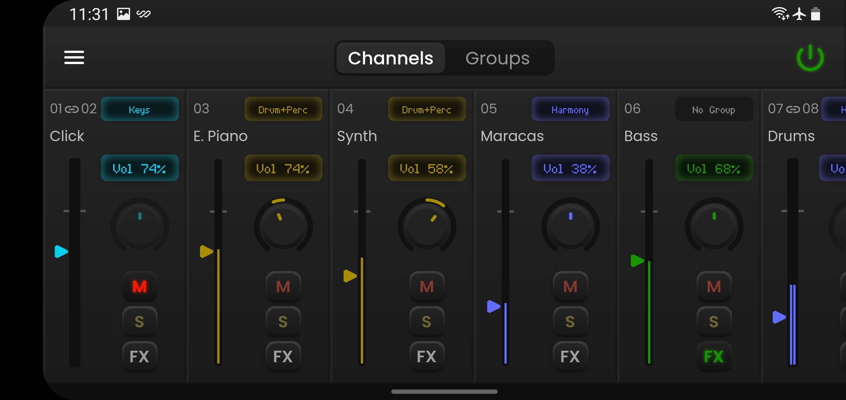846x400 pixels.
Task: Open Keys group selector on Click channel
Action: (x=140, y=109)
